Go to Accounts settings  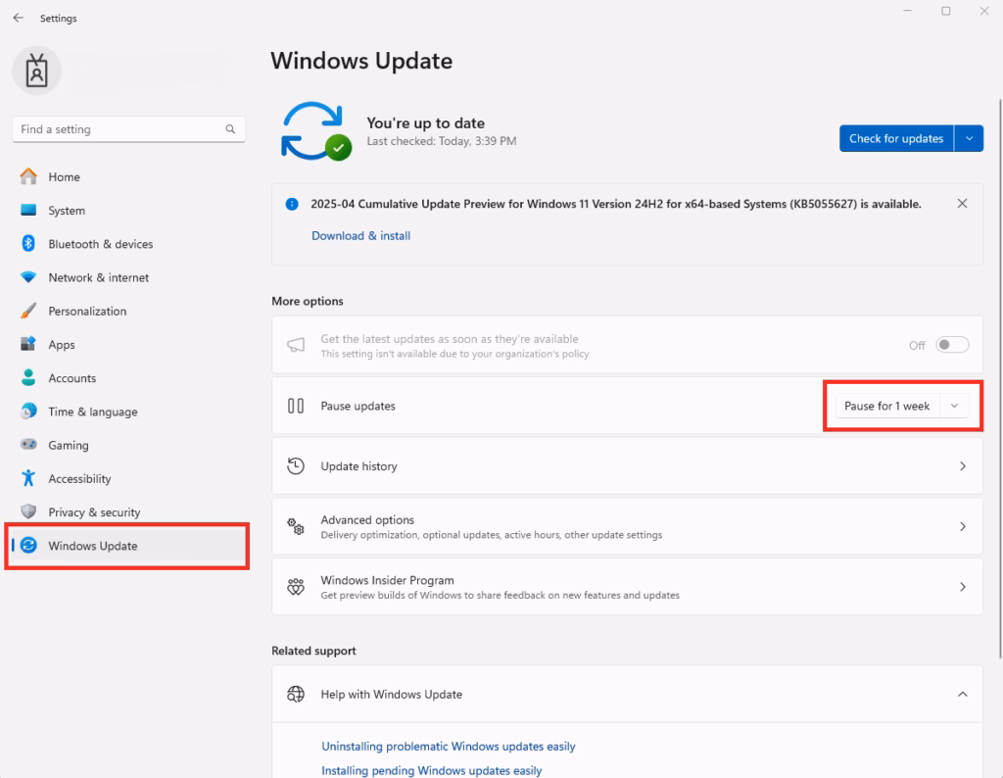pos(128,378)
